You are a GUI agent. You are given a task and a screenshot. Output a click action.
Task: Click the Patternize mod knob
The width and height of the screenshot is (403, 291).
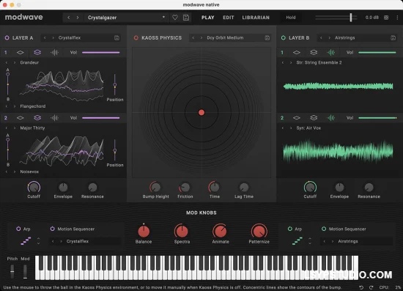(x=259, y=231)
